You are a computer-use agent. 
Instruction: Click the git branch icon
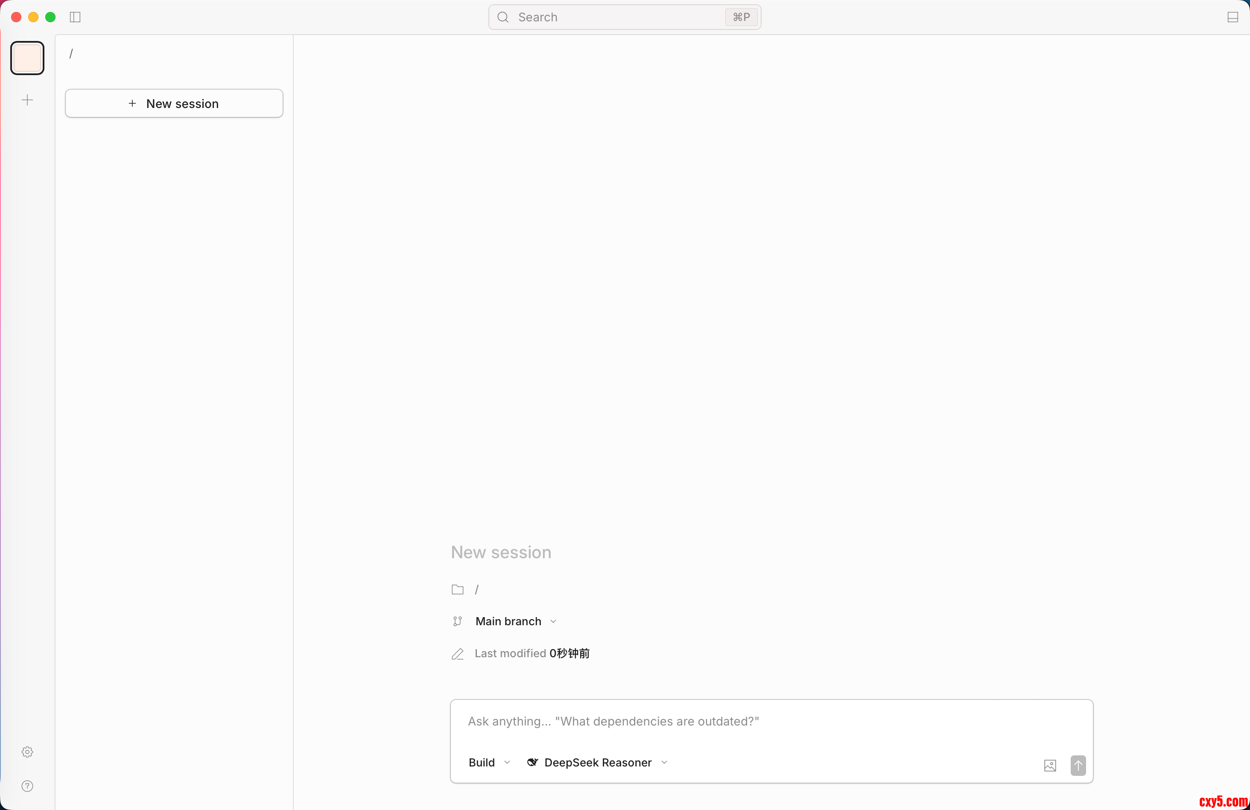(x=458, y=621)
